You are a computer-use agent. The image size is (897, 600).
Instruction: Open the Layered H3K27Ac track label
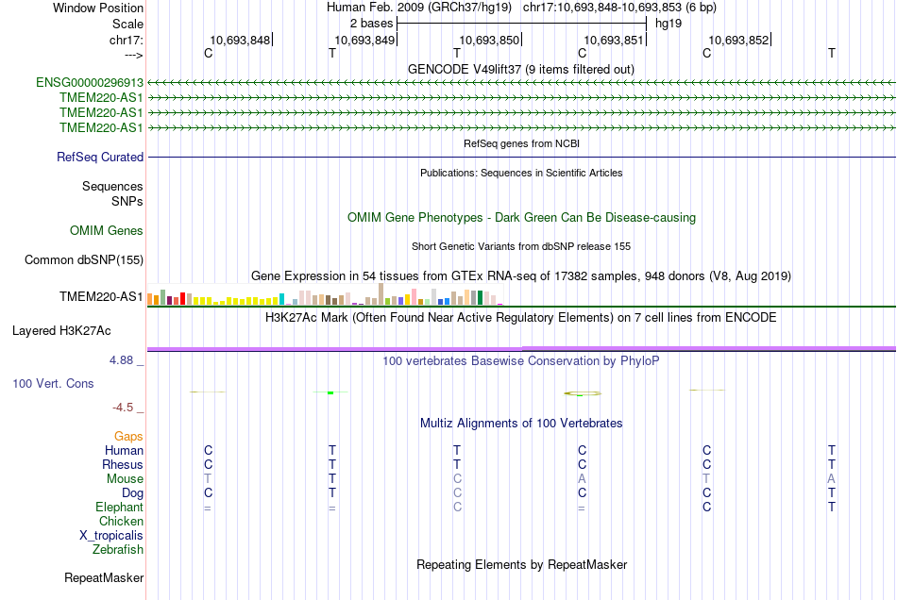(61, 331)
